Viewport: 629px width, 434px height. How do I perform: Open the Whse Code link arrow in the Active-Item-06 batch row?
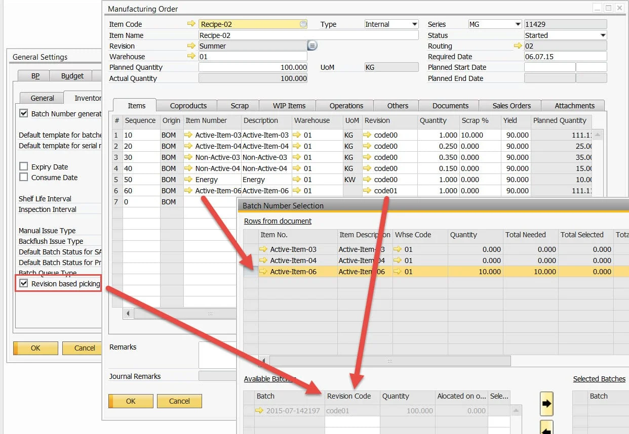[x=398, y=272]
